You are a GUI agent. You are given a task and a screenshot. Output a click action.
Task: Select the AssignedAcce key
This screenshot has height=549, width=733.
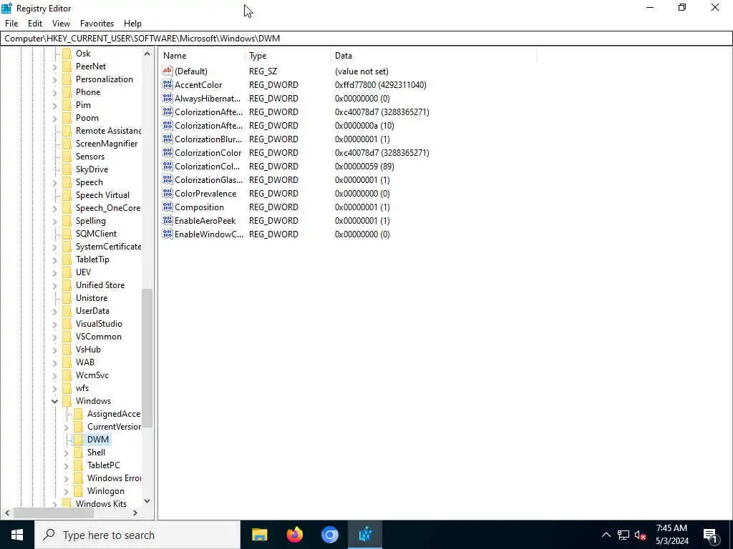point(114,414)
